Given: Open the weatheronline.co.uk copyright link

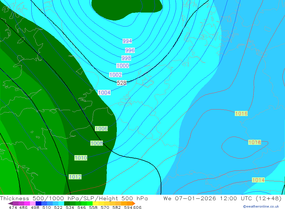Looking at the screenshot, I should pyautogui.click(x=261, y=206).
